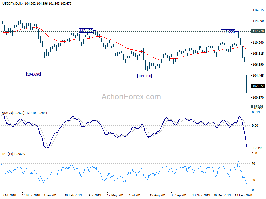Click the RSI 70 level label
This screenshot has width=266, height=199.
point(253,163)
